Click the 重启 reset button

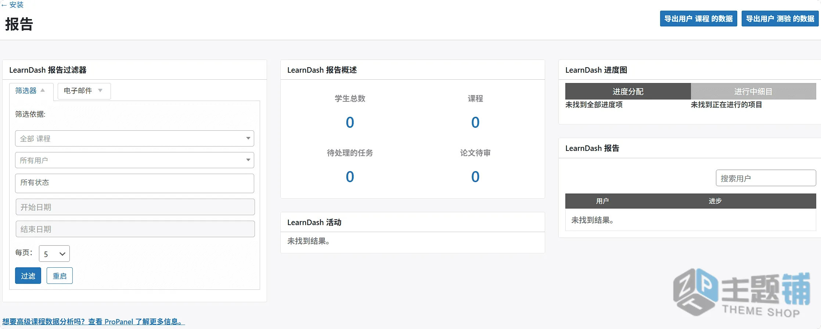pos(60,276)
